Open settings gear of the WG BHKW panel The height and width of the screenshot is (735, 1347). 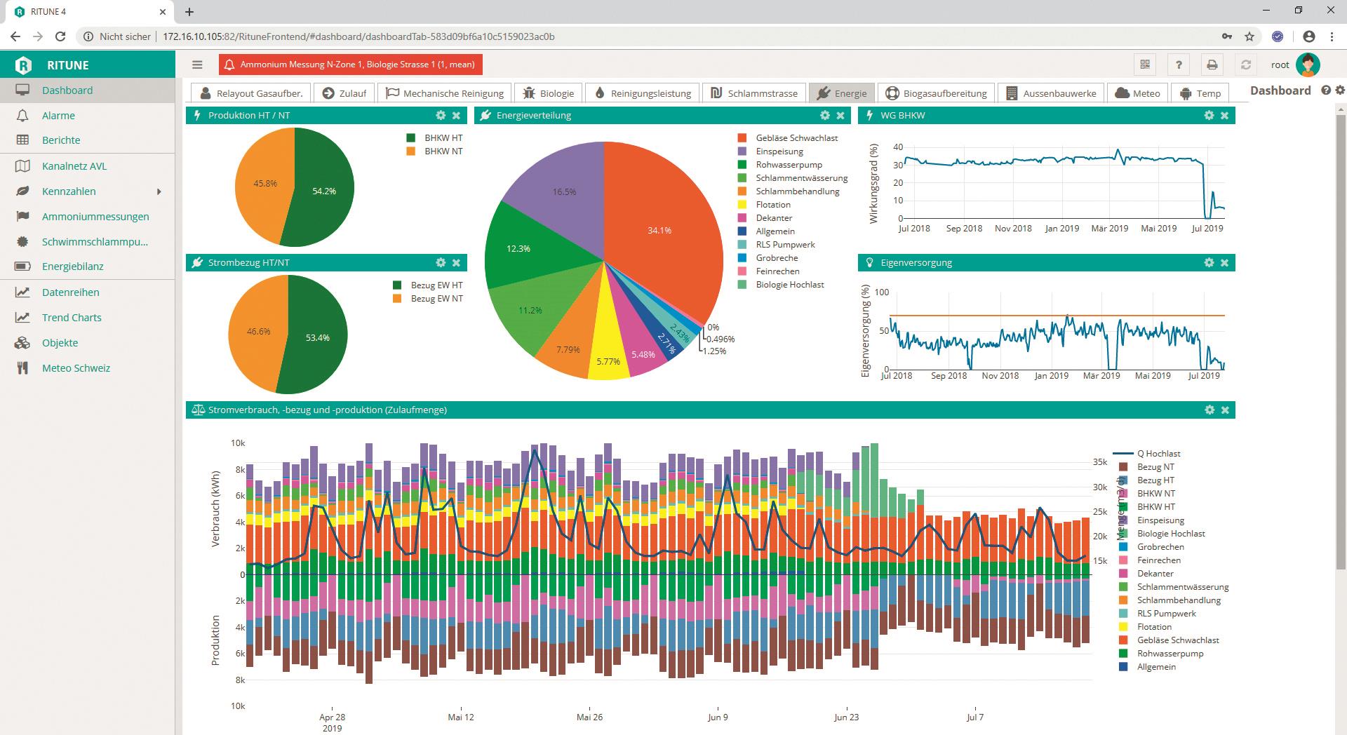(1208, 115)
